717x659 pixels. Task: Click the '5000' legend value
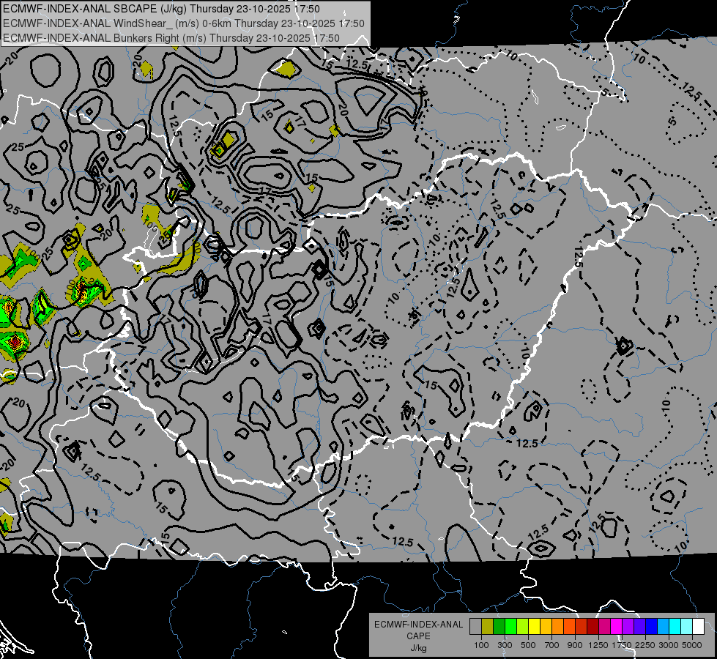[692, 645]
